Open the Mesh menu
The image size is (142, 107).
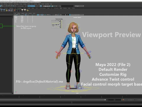1,4
